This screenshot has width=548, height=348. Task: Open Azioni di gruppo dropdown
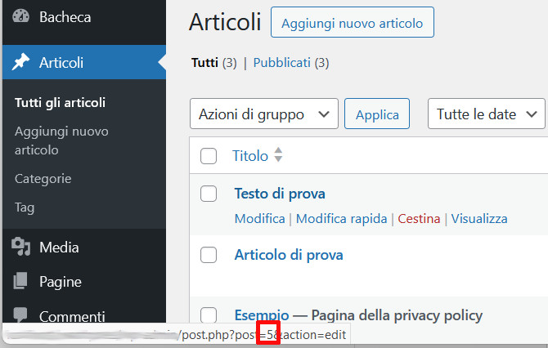[264, 114]
